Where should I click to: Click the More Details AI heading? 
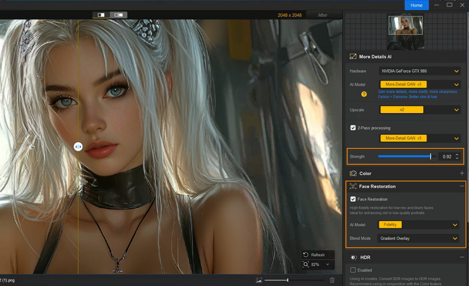click(x=375, y=57)
